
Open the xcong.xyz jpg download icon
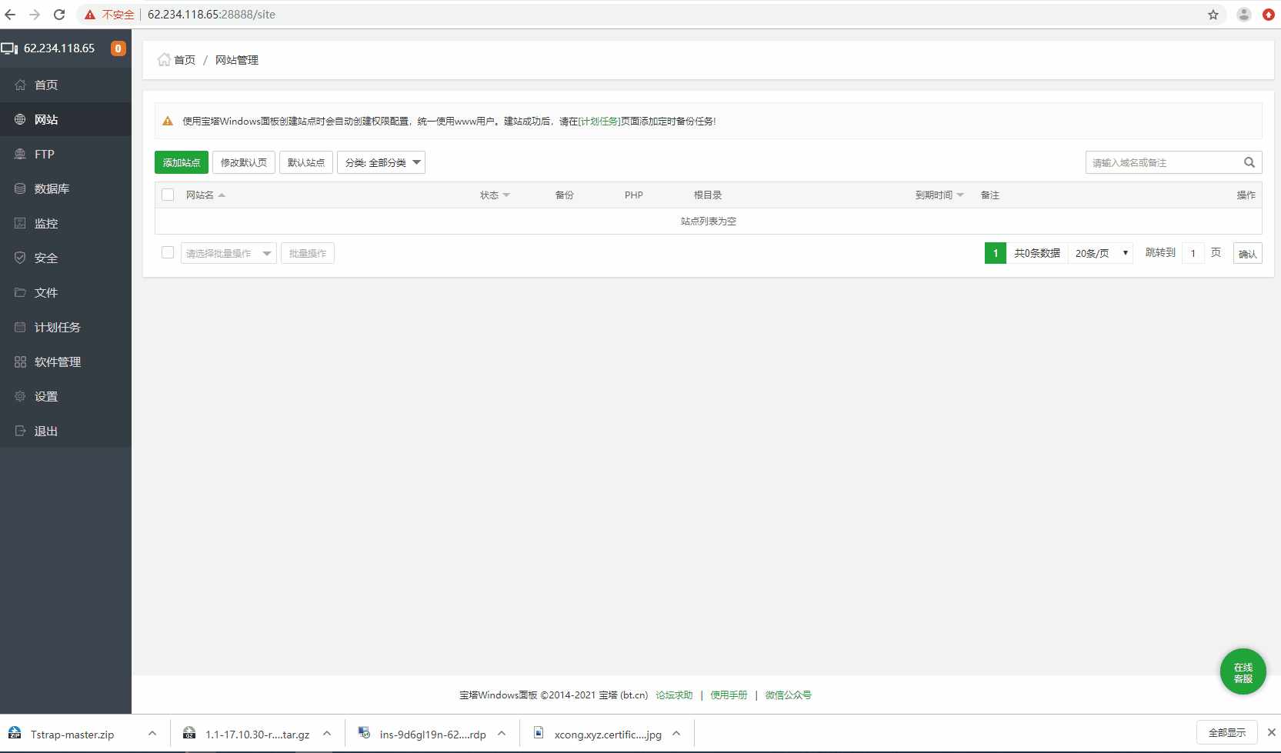(539, 734)
